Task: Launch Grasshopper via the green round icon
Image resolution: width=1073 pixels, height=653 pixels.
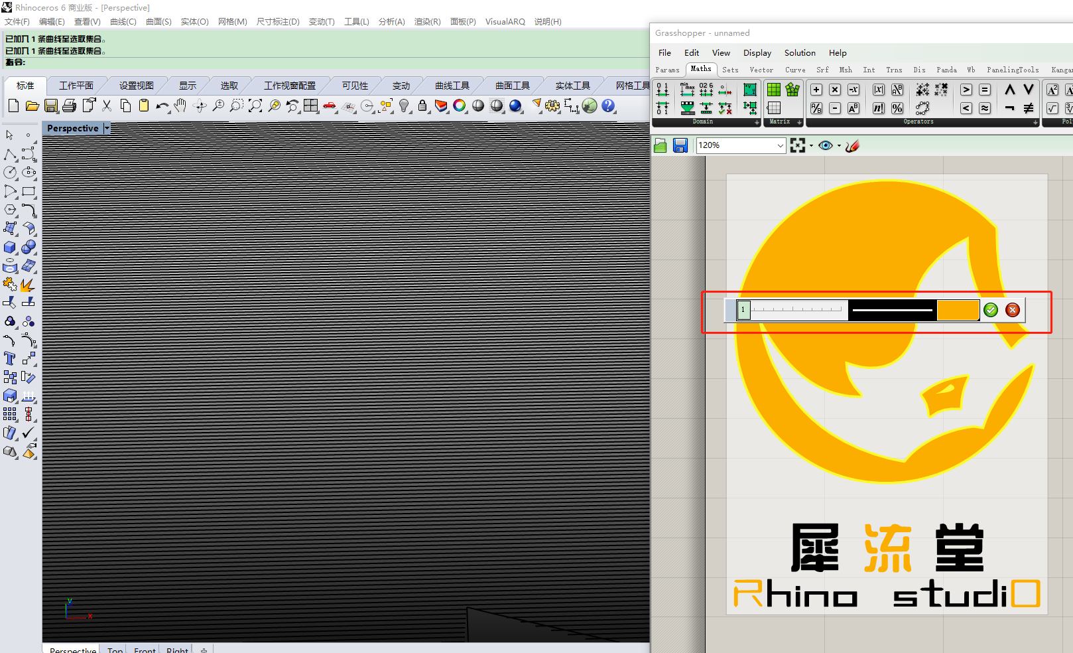Action: [x=590, y=106]
